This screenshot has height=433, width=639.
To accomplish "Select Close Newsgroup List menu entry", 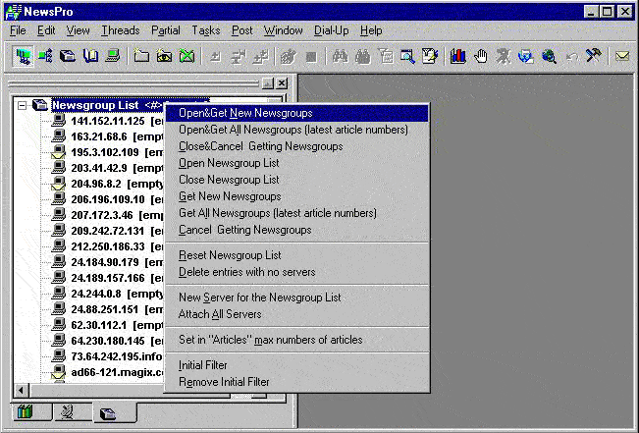I will coord(297,180).
